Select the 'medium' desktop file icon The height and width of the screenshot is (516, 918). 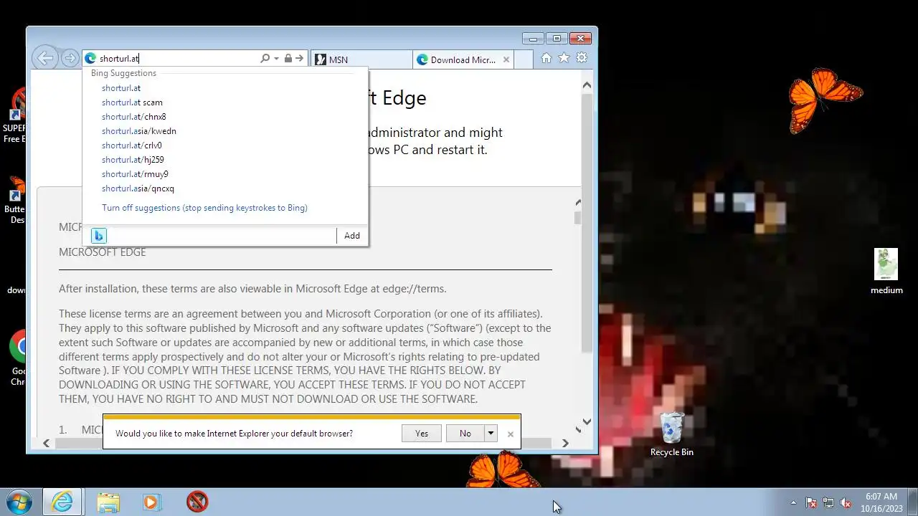click(x=886, y=271)
